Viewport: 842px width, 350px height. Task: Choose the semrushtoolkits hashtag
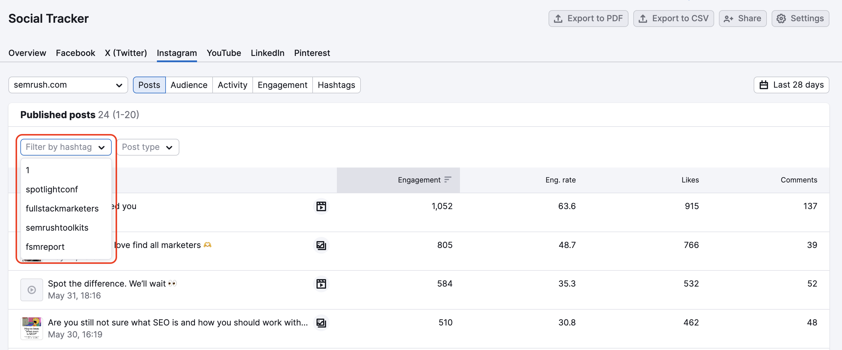pos(66,228)
